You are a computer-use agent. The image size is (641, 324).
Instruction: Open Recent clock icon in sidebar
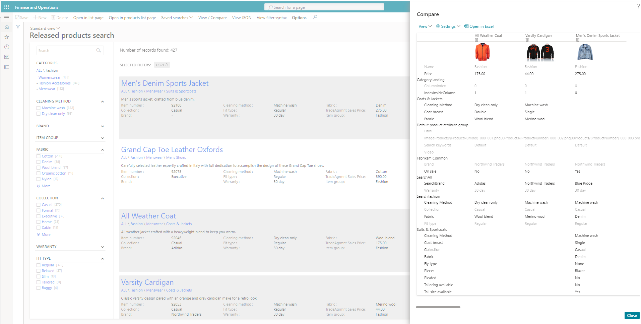6,47
